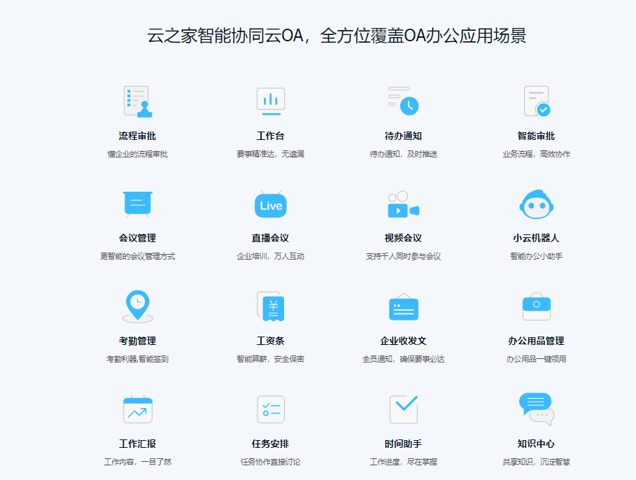The image size is (636, 480).
Task: Open the 办公用品管理 title link
Action: [536, 341]
